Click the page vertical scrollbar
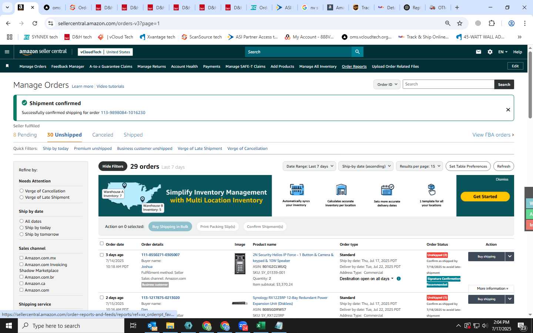Viewport: 533px width, 333px height. pyautogui.click(x=530, y=85)
